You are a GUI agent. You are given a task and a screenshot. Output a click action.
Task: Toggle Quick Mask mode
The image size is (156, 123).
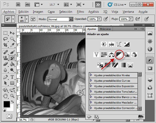coord(9,116)
